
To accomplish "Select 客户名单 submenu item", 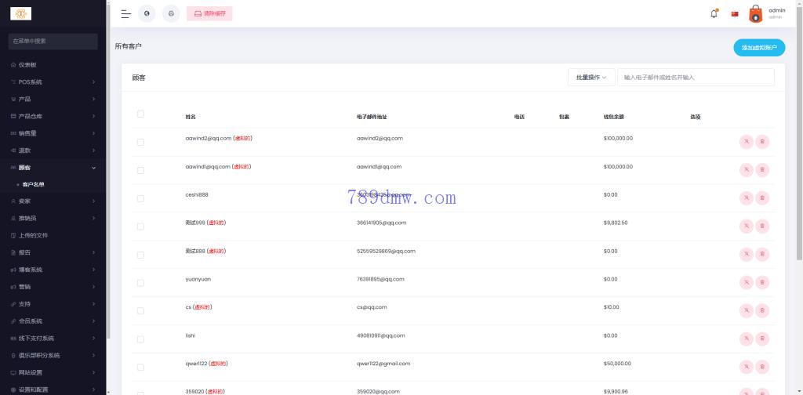I will pyautogui.click(x=34, y=184).
